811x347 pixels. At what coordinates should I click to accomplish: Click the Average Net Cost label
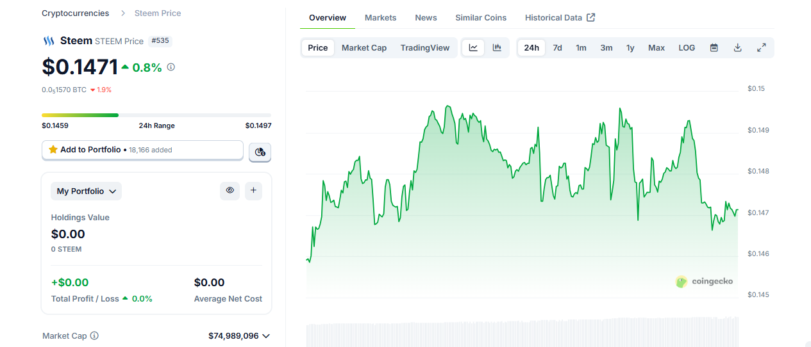[x=228, y=299]
